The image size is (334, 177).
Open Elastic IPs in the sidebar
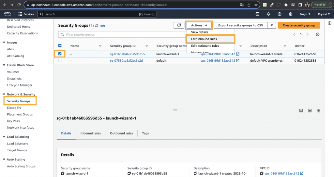click(14, 108)
